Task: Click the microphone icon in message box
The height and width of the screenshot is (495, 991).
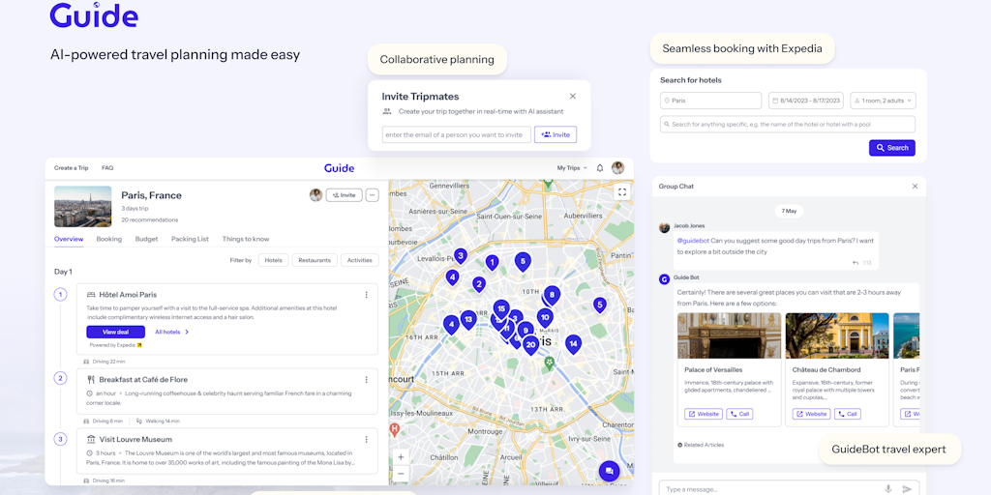Action: click(887, 489)
